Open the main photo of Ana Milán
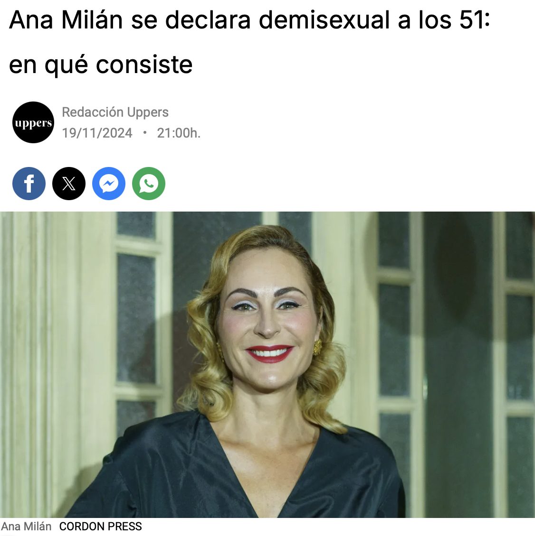Screen dimensions: 535x536 267,365
